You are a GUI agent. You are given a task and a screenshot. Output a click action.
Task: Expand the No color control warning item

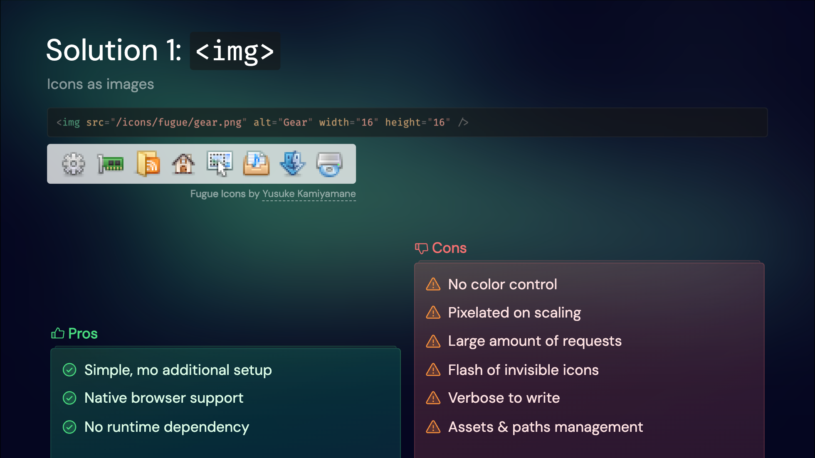[x=502, y=284]
